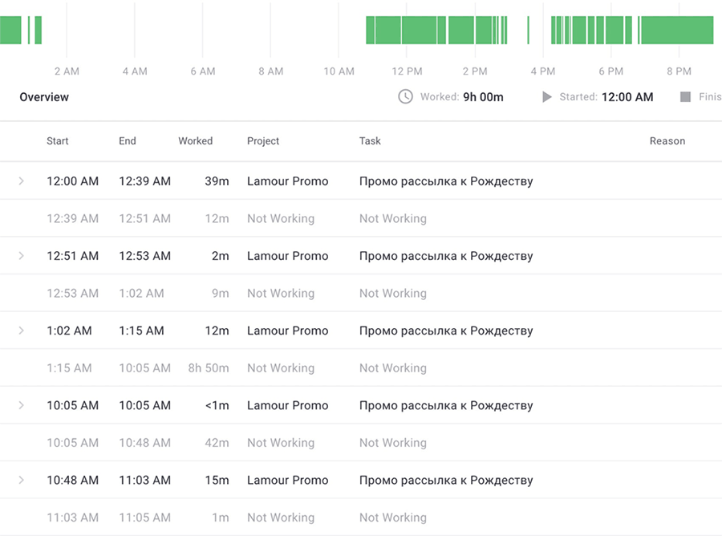Sort by the Worked column header
The width and height of the screenshot is (722, 536).
195,141
